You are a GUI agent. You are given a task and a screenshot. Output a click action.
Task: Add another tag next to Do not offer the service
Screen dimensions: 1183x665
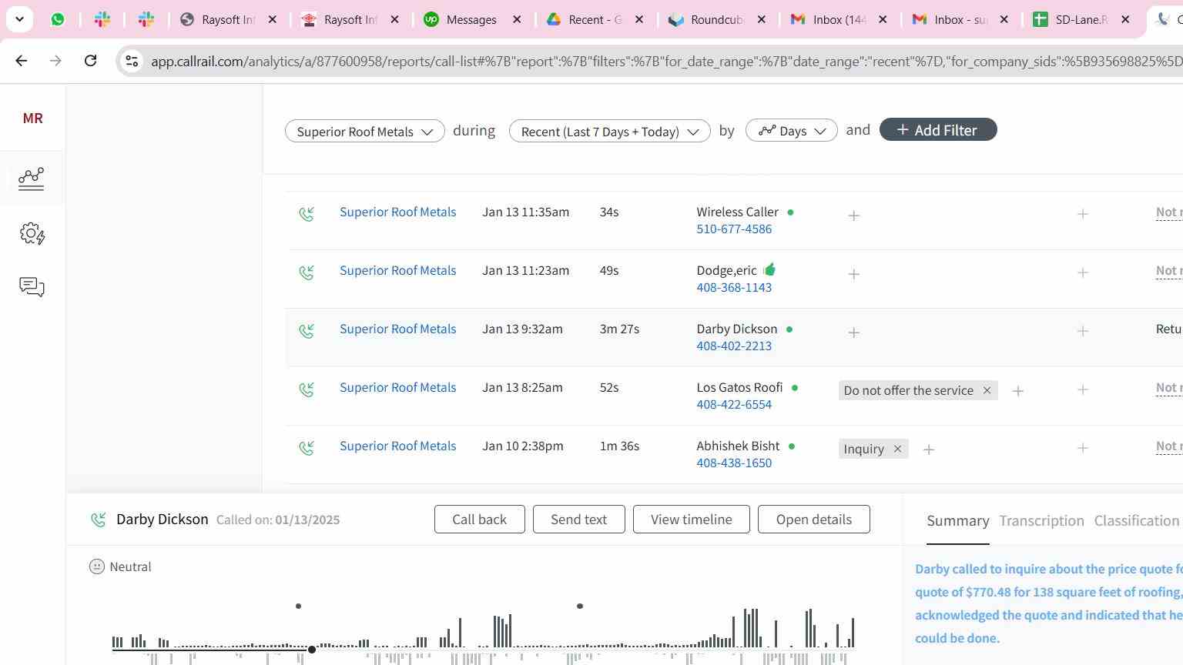coord(1017,391)
